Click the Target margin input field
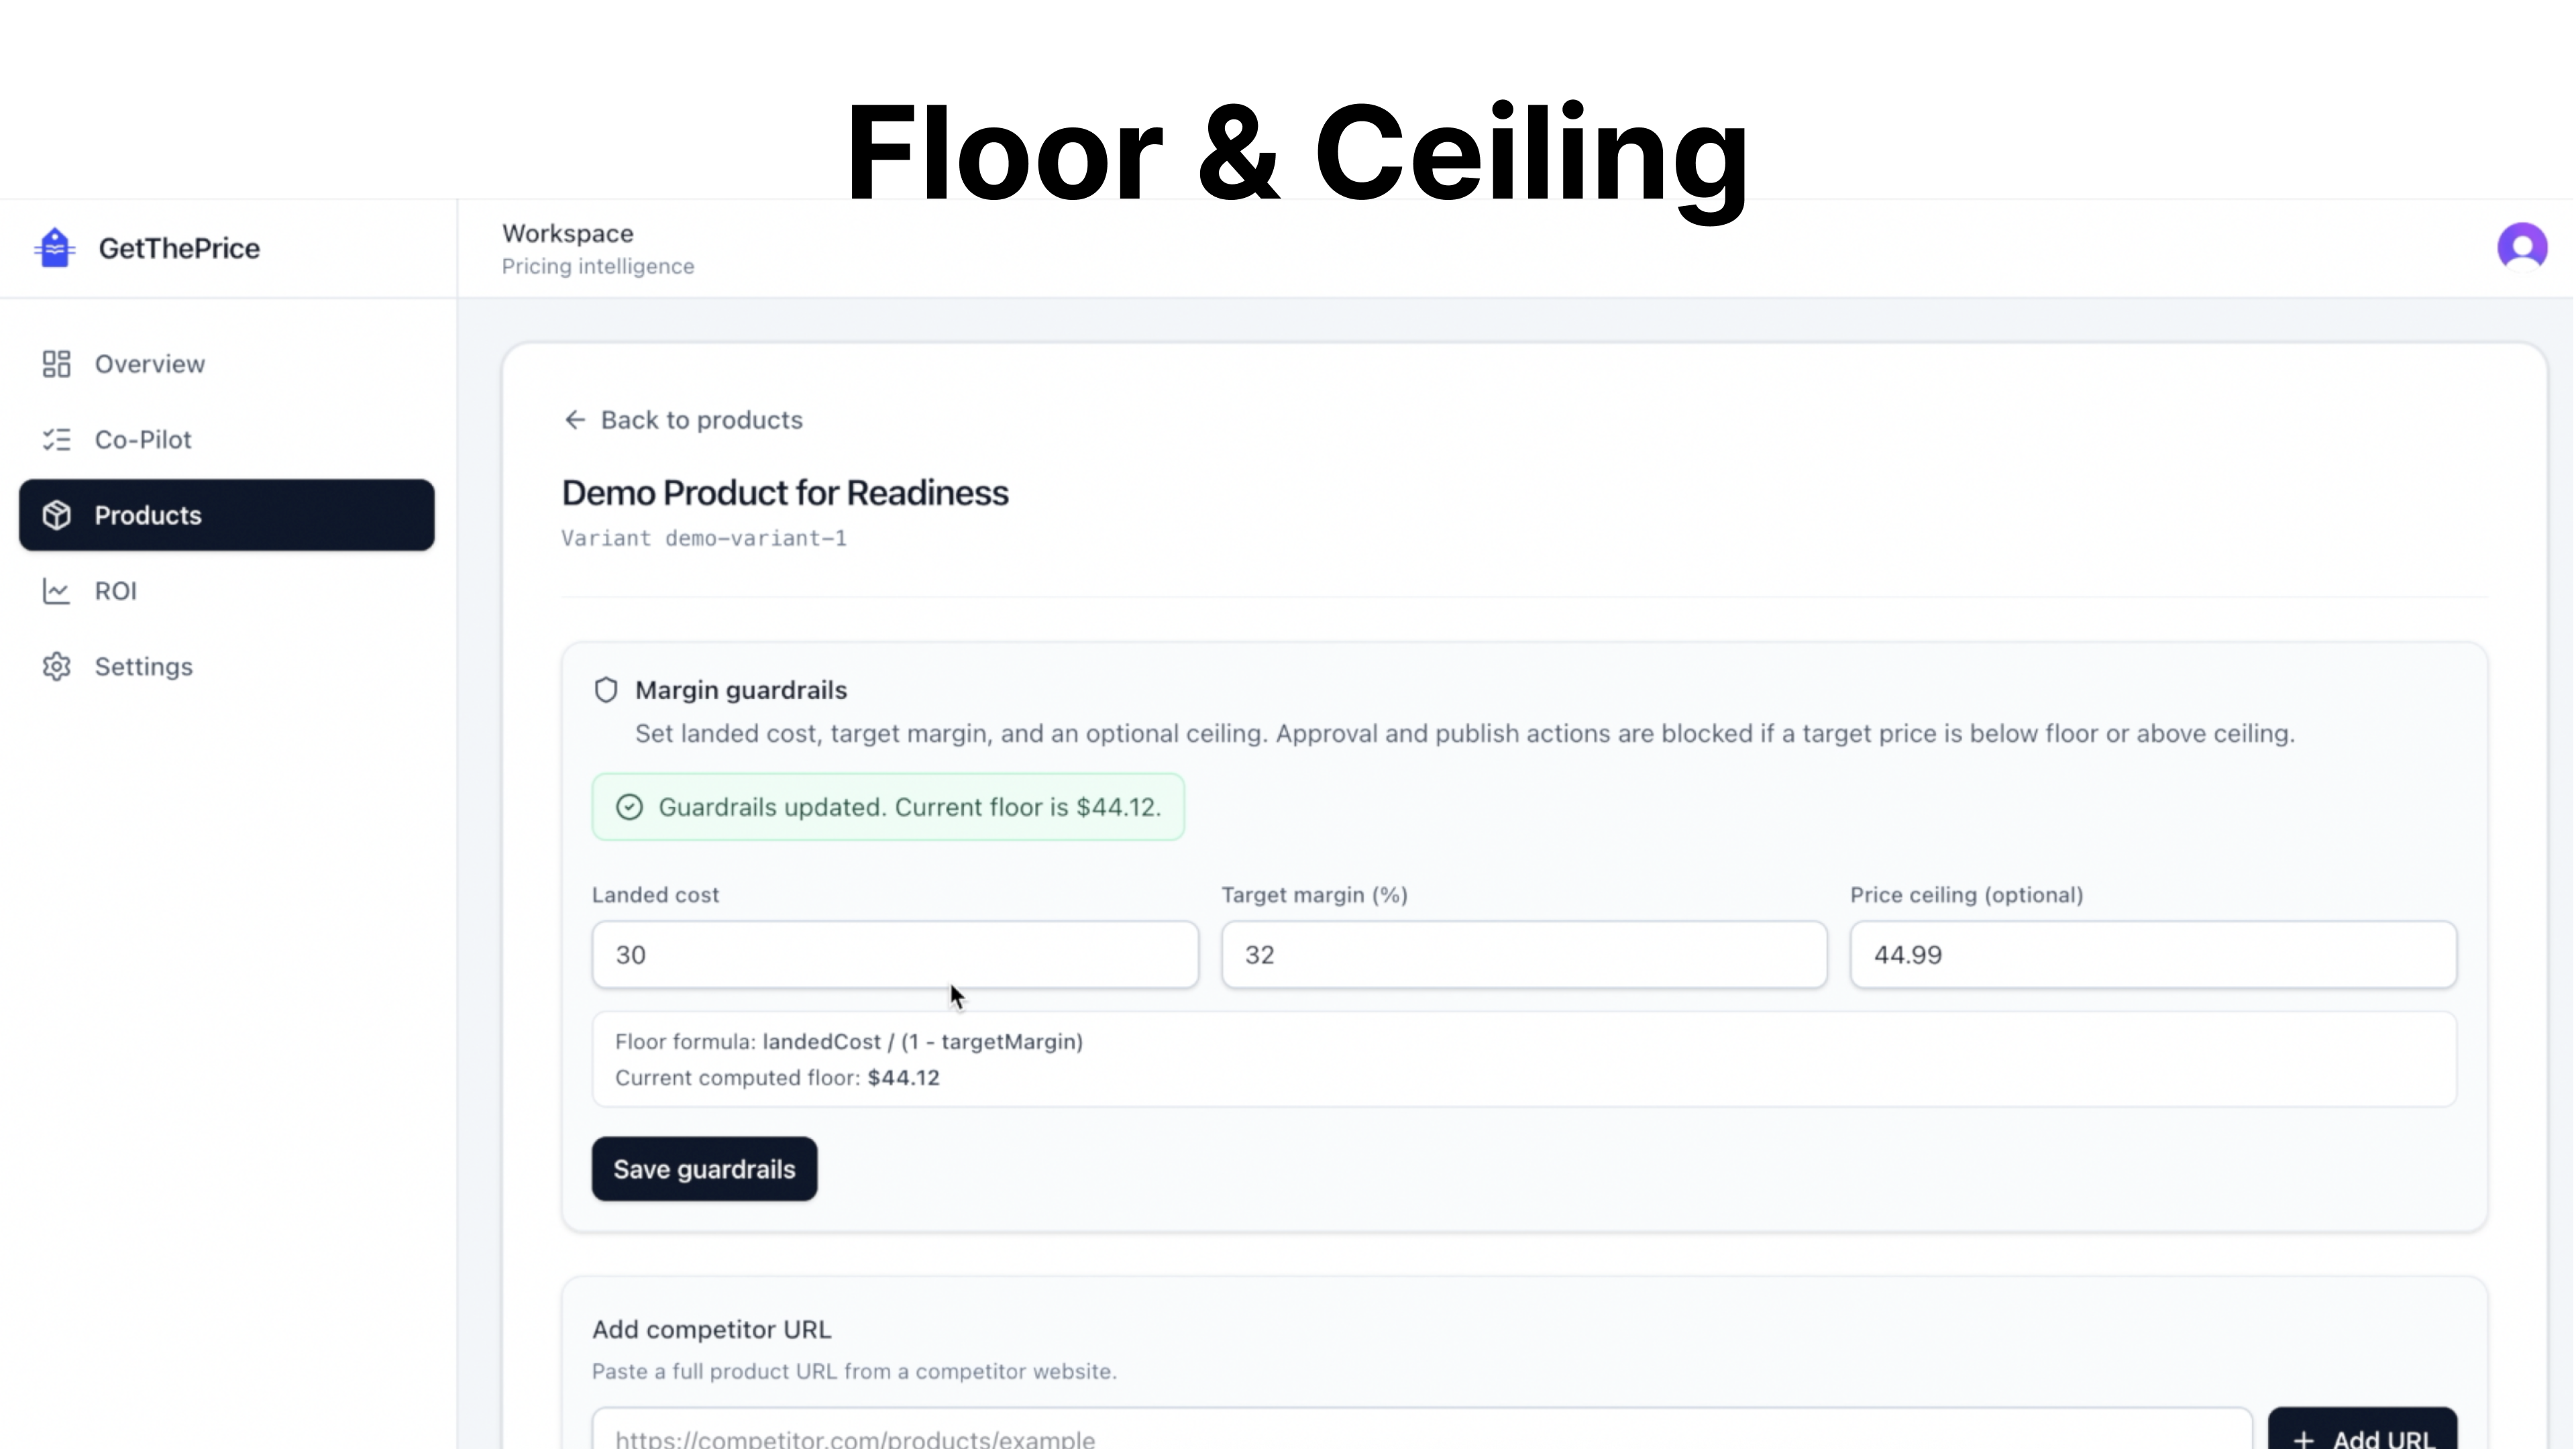Screen dimensions: 2576x1449 pos(1523,955)
